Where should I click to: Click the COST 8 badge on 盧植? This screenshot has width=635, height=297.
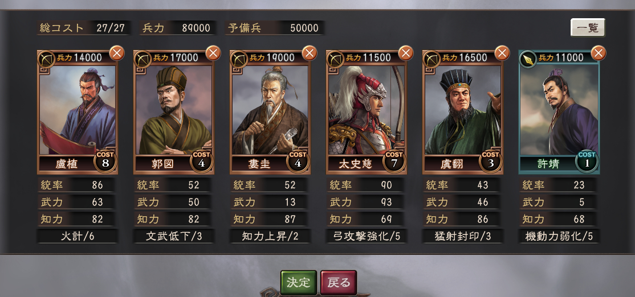coord(105,162)
